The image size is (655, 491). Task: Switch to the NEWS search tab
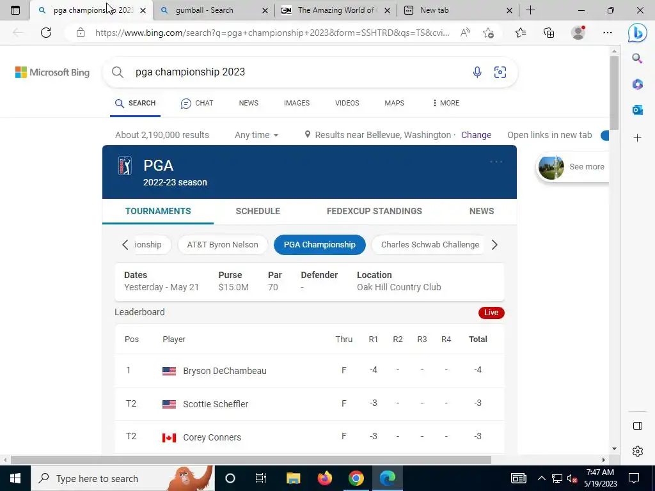[x=249, y=103]
